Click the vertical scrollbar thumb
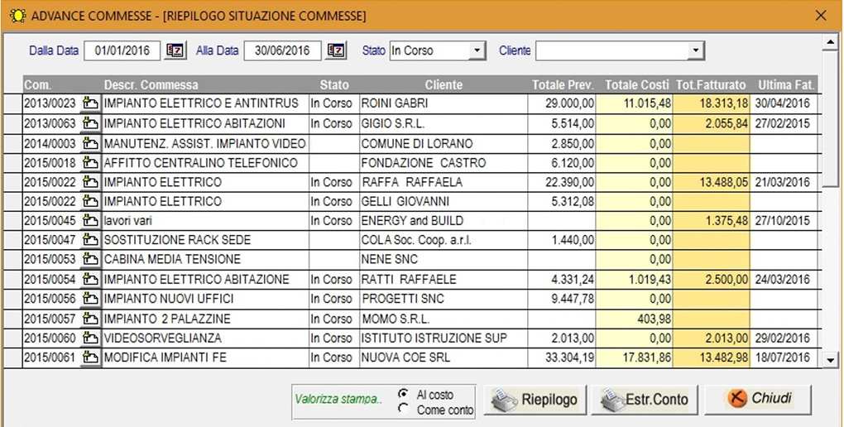The width and height of the screenshot is (844, 427). (x=831, y=118)
